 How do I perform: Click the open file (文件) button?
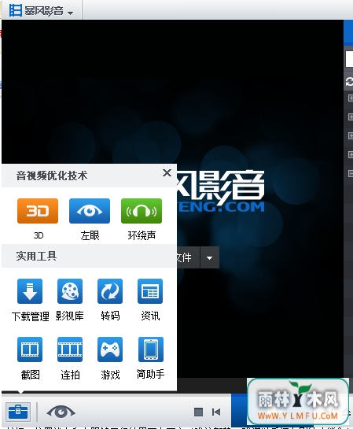coord(188,257)
